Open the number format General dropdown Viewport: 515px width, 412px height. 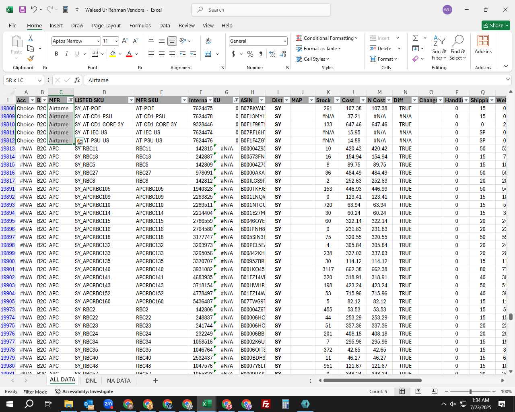click(x=285, y=41)
